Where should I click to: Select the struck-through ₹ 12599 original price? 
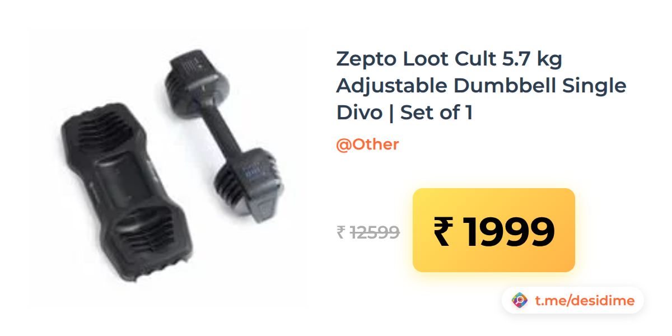368,231
